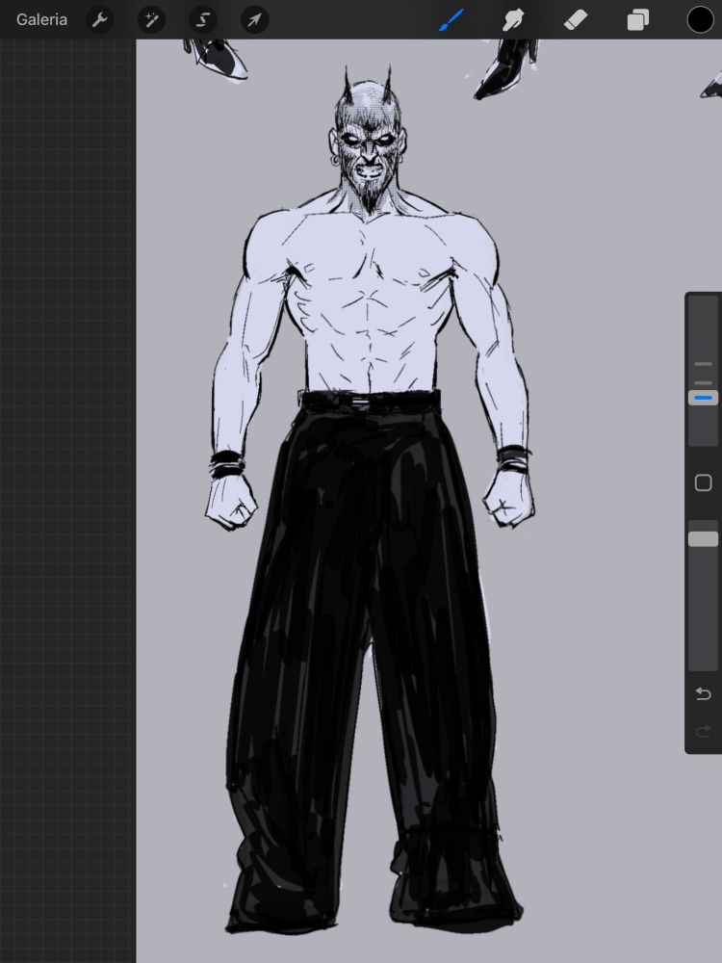Open the black active color swatch
Image resolution: width=722 pixels, height=963 pixels.
[700, 19]
